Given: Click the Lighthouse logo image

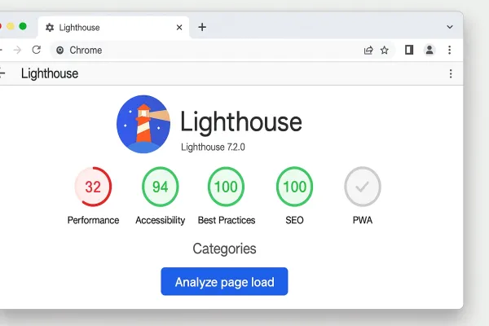Looking at the screenshot, I should [143, 124].
